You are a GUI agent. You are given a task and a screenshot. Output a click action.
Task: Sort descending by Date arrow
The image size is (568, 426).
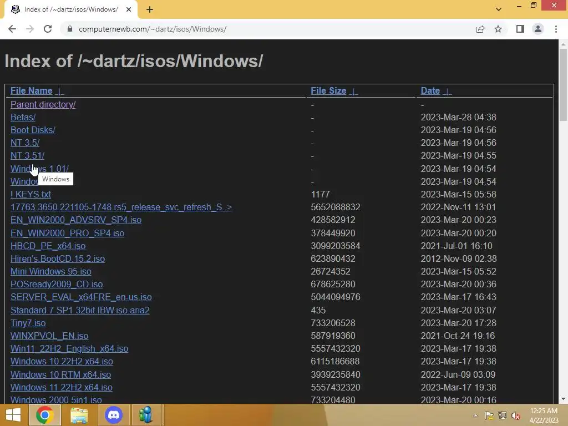pyautogui.click(x=448, y=92)
